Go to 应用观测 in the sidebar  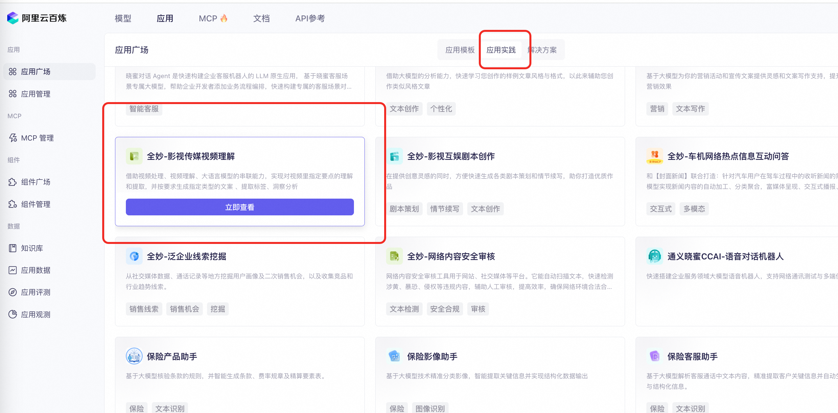[49, 315]
